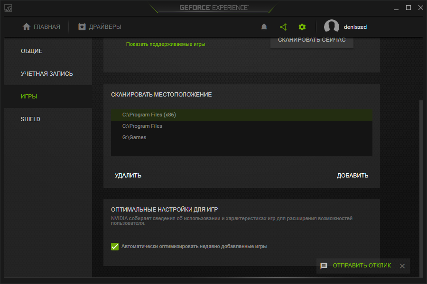Click the feedback chat bubble icon
Viewport: 427px width, 284px height.
324,266
